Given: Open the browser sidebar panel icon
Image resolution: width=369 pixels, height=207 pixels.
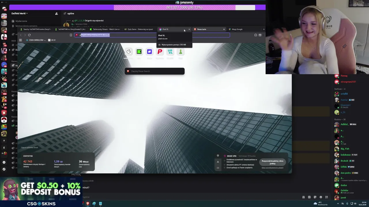Looking at the screenshot, I should click(260, 35).
